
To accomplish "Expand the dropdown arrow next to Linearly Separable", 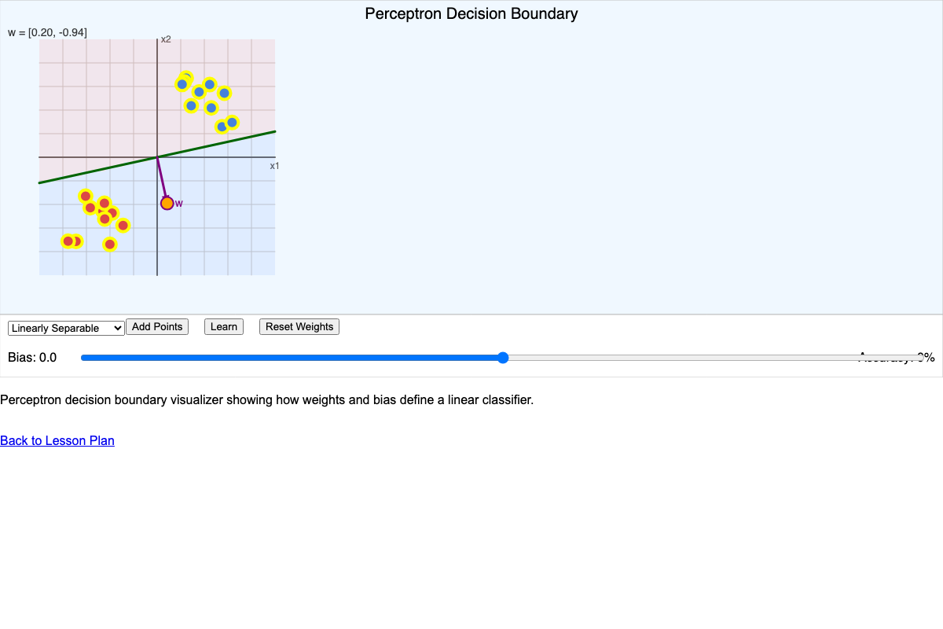I will [118, 328].
